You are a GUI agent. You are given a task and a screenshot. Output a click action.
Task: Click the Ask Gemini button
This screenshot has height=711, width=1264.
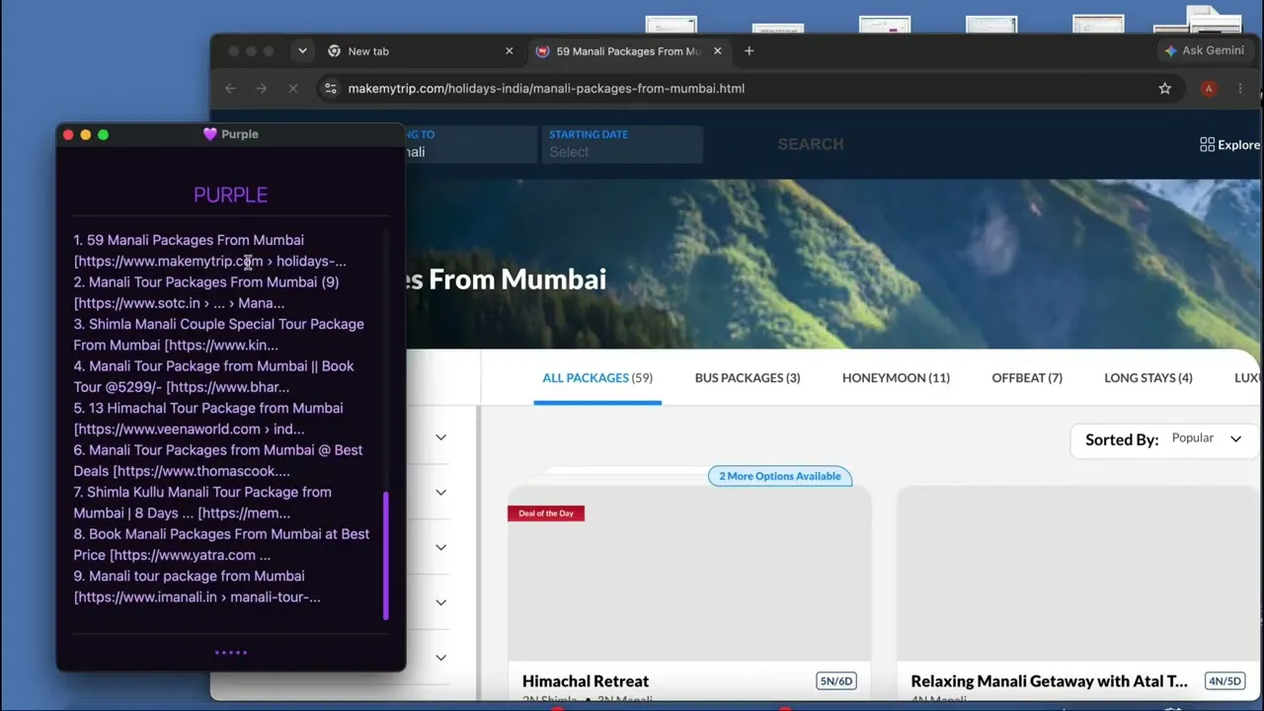[x=1205, y=50]
